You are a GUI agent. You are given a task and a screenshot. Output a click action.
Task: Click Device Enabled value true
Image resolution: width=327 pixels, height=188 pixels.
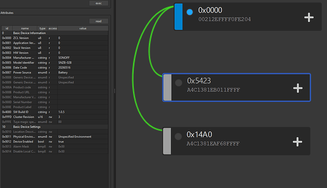(83, 142)
